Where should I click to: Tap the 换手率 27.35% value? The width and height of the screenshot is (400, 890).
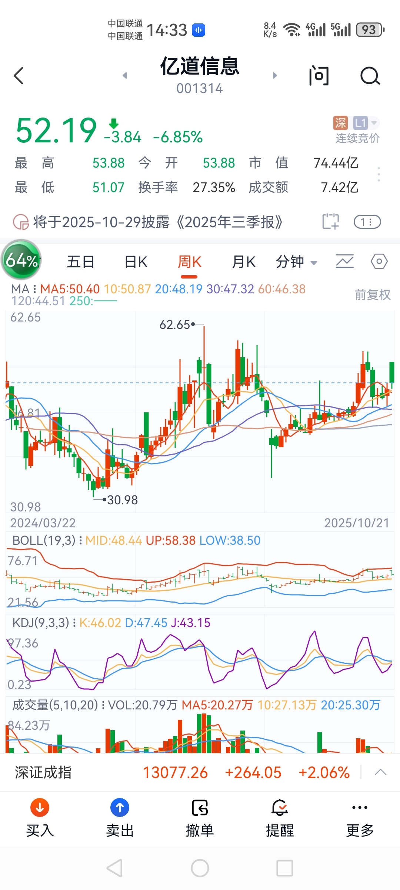tap(214, 187)
